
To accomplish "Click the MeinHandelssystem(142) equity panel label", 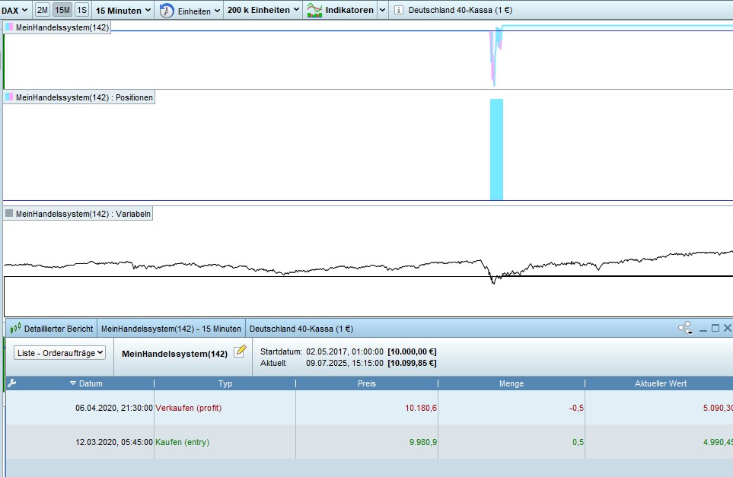I will (x=62, y=27).
